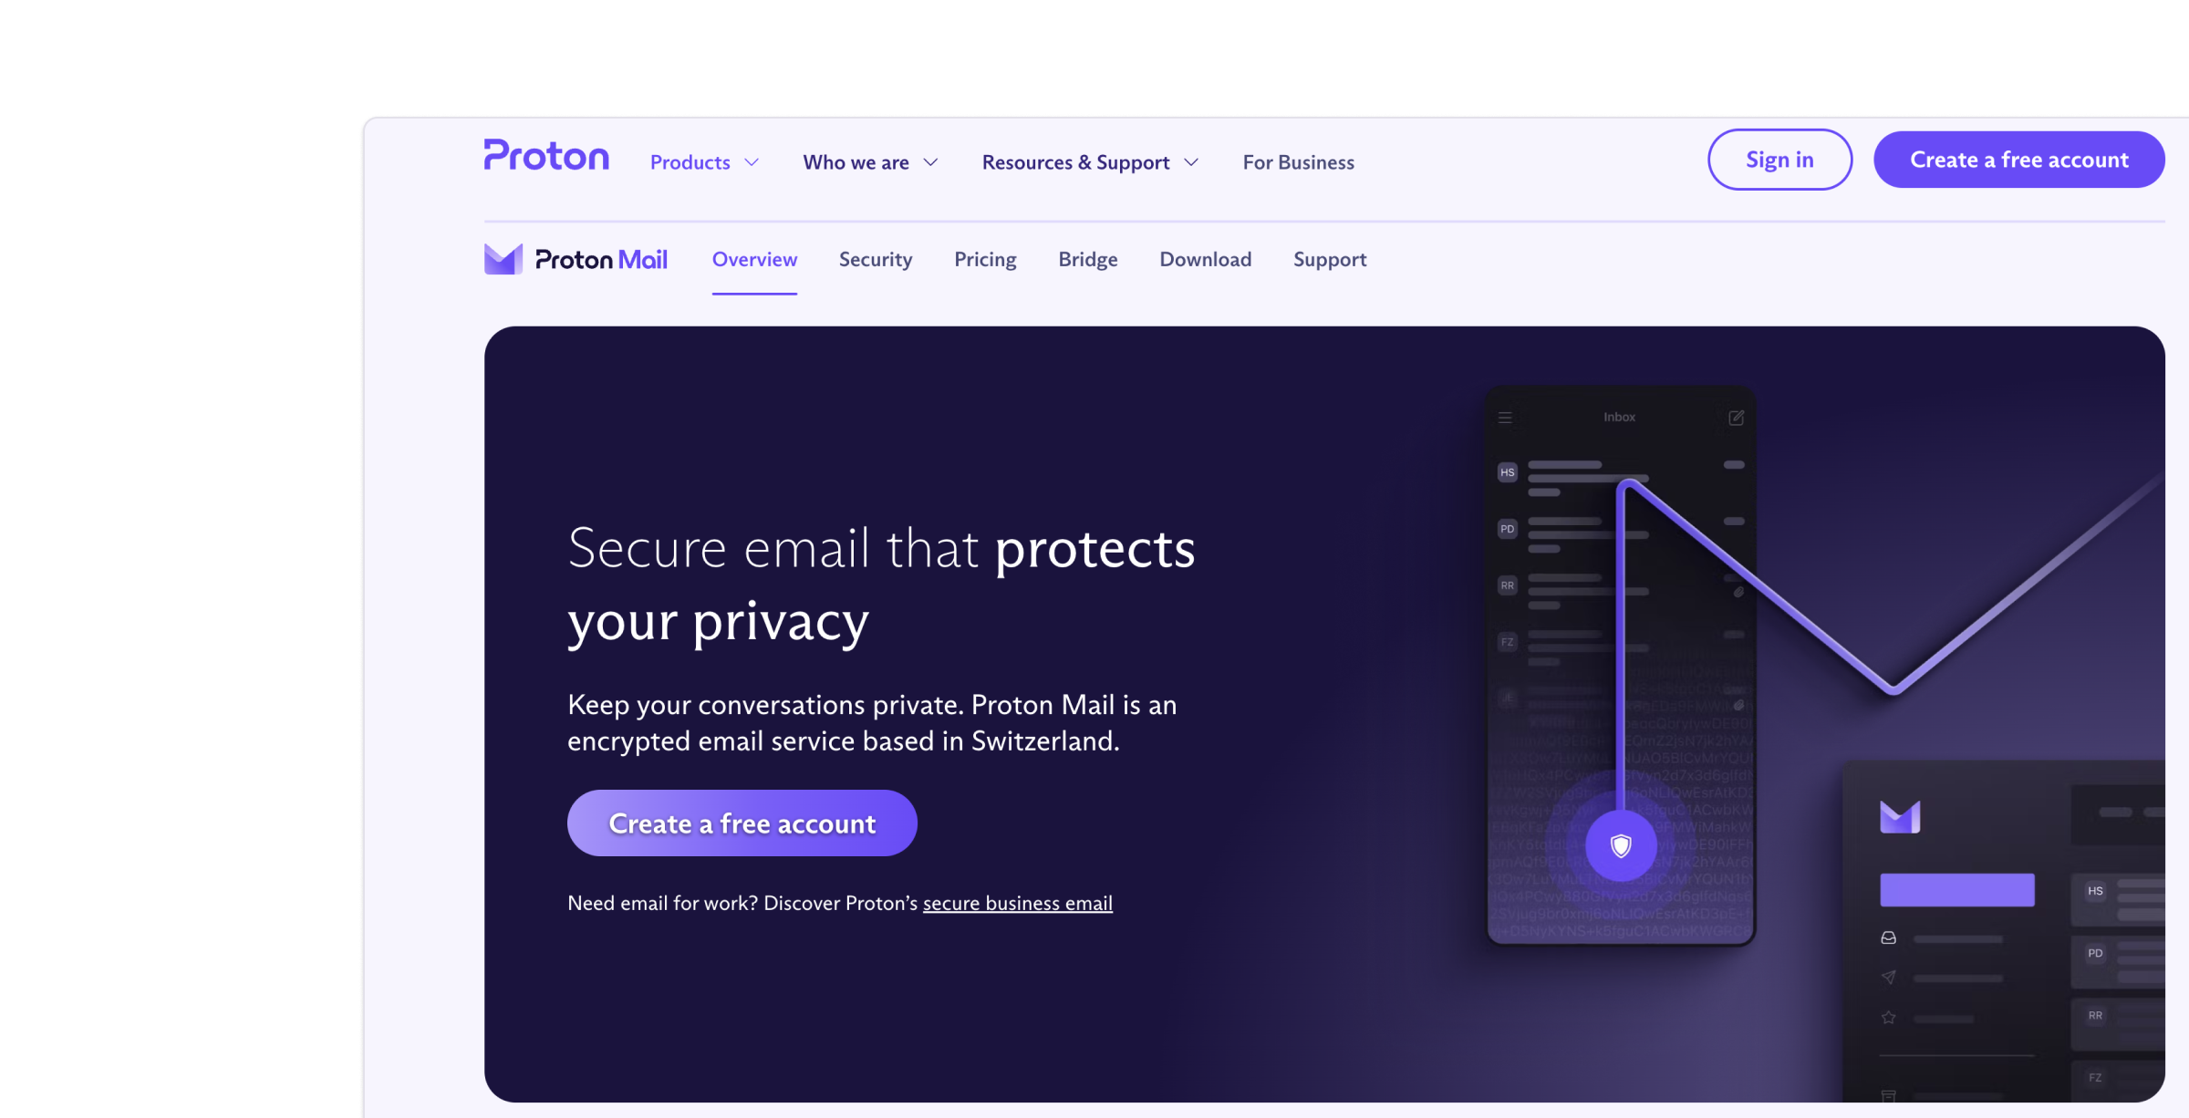Image resolution: width=2189 pixels, height=1118 pixels.
Task: Go to the Bridge tab
Action: [x=1088, y=259]
